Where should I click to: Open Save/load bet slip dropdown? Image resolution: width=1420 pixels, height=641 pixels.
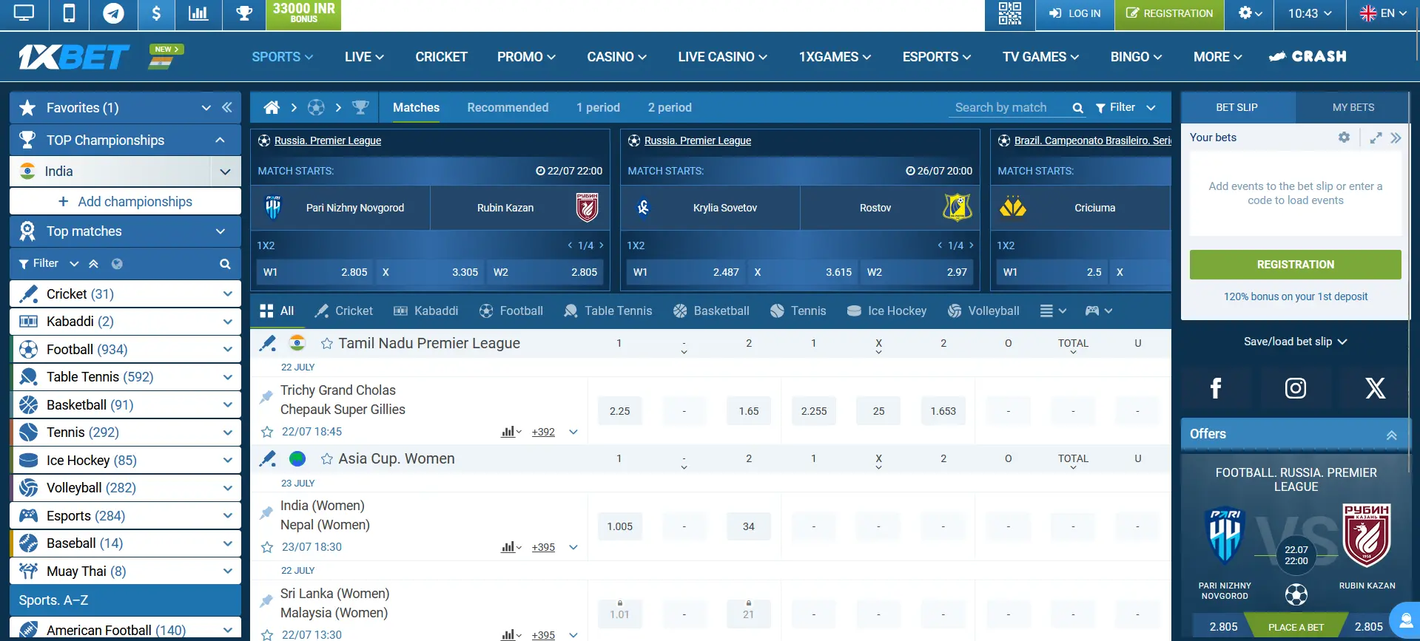tap(1295, 342)
